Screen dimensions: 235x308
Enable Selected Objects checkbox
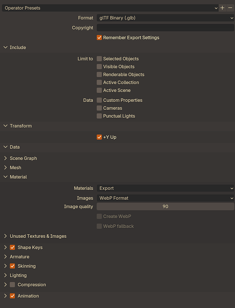99,59
